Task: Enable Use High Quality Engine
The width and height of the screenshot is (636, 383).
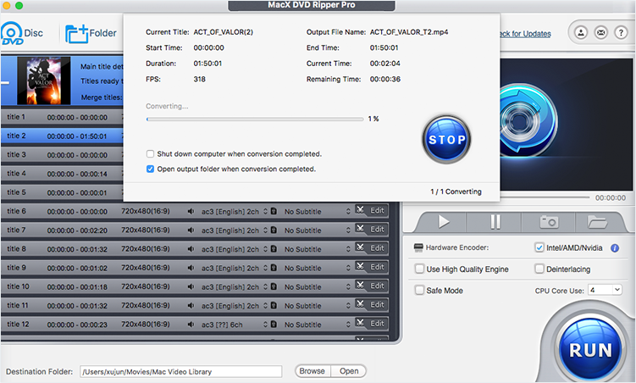Action: click(x=419, y=269)
